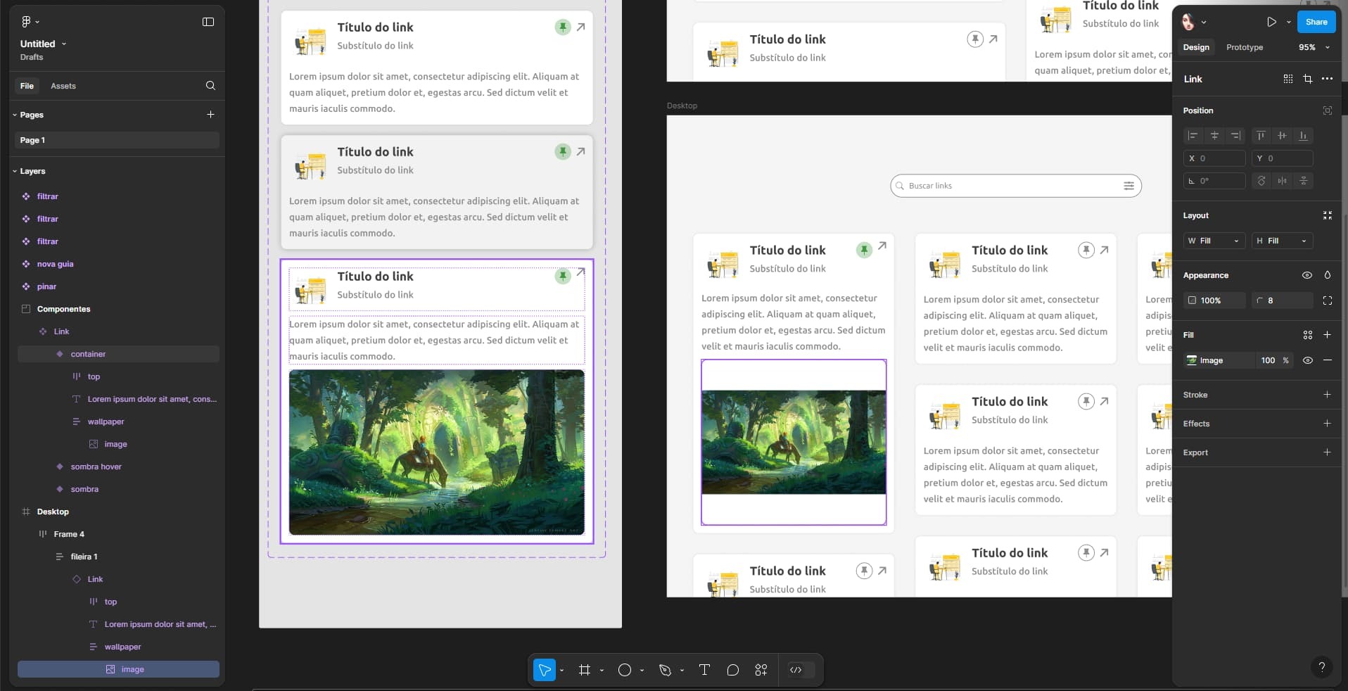Switch to the Assets tab
The width and height of the screenshot is (1348, 691).
[63, 86]
